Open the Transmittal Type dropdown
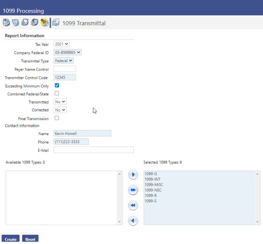This screenshot has height=244, width=263. [x=64, y=61]
